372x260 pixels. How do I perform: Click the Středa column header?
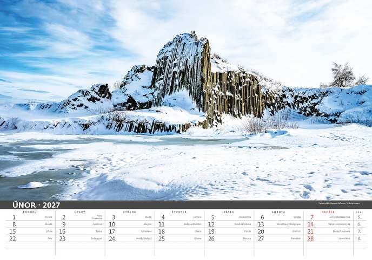pyautogui.click(x=130, y=212)
